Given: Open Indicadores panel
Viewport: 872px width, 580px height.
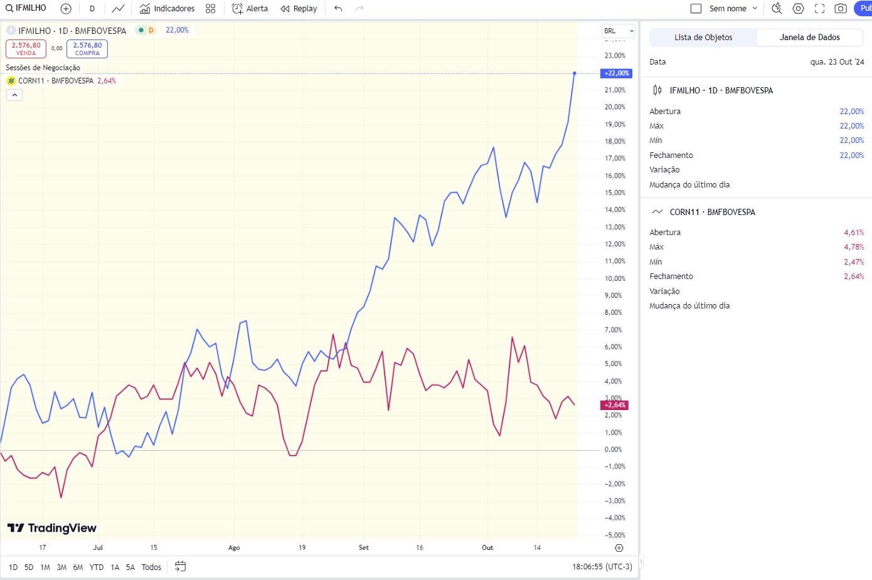Looking at the screenshot, I should click(167, 9).
